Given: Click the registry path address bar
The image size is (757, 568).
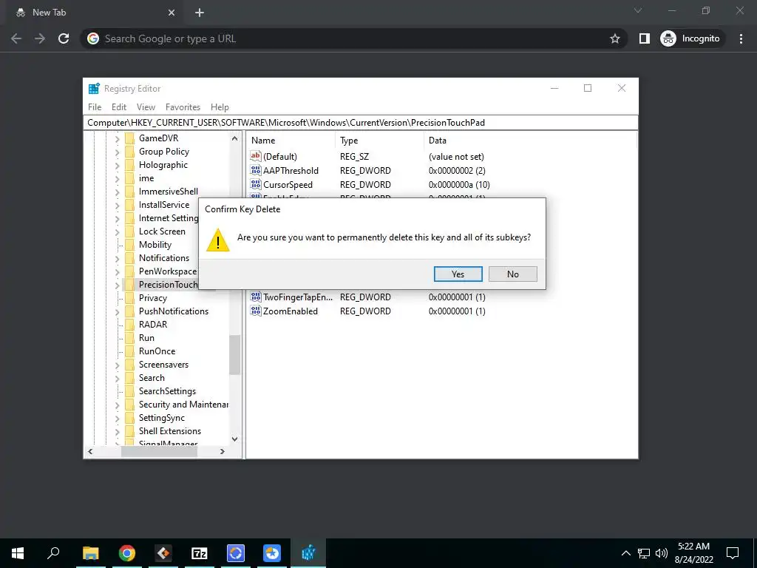Looking at the screenshot, I should pos(361,123).
